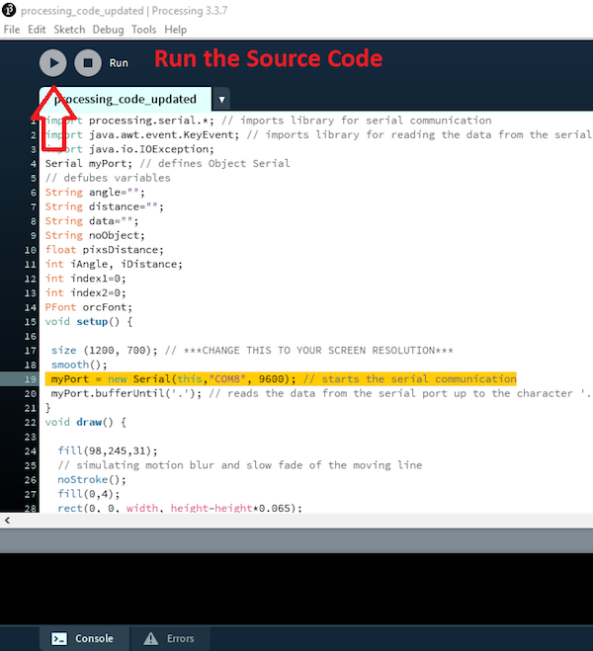Open the Edit menu
The image size is (593, 651).
[37, 30]
